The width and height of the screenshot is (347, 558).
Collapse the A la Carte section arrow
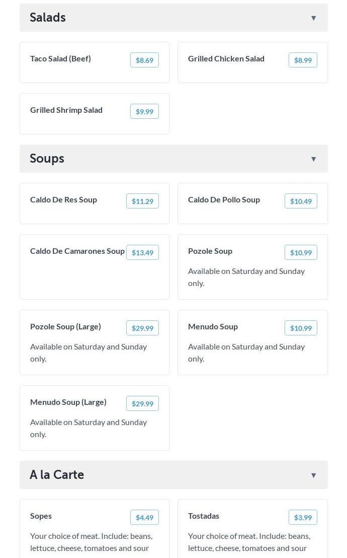click(313, 475)
